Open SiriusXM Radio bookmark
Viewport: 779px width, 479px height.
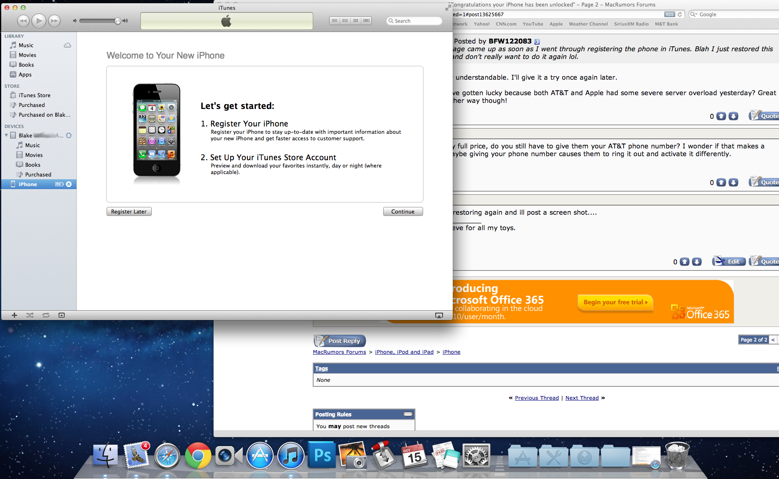coord(631,24)
